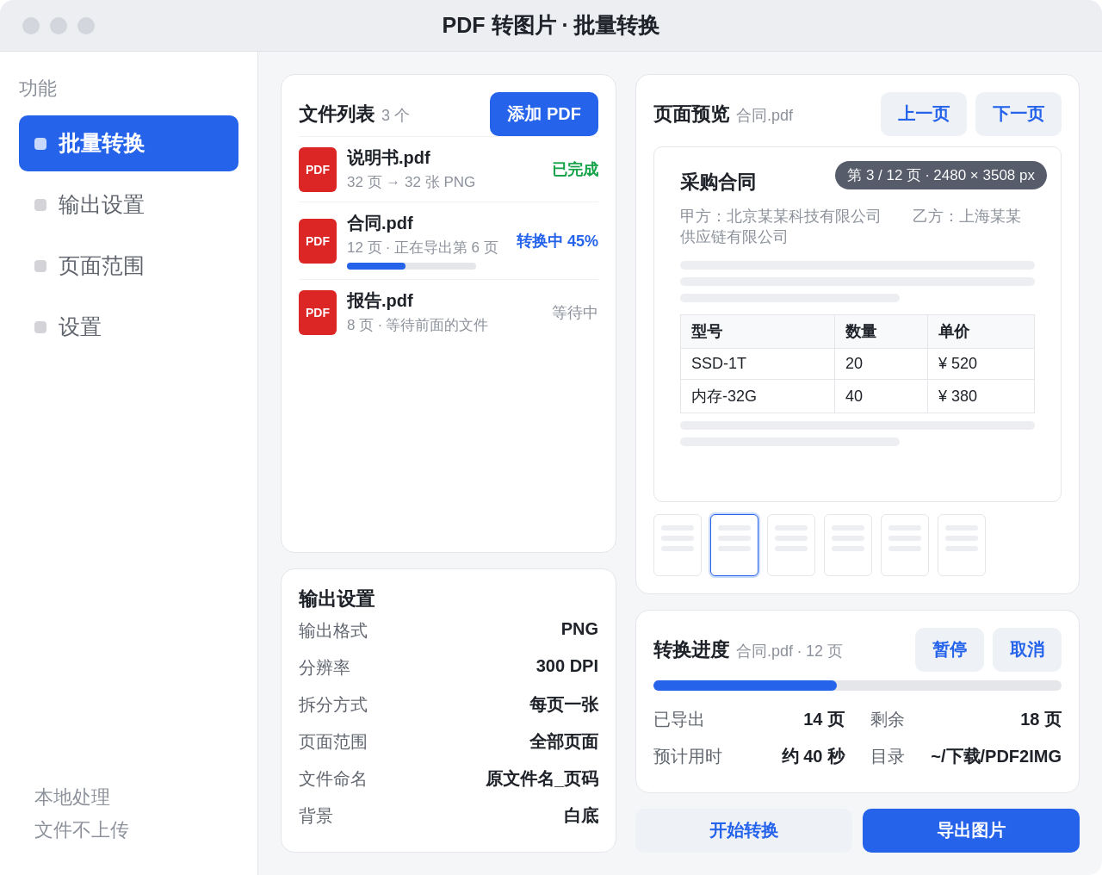Click the 每页一张 split mode value
The width and height of the screenshot is (1102, 875).
564,704
